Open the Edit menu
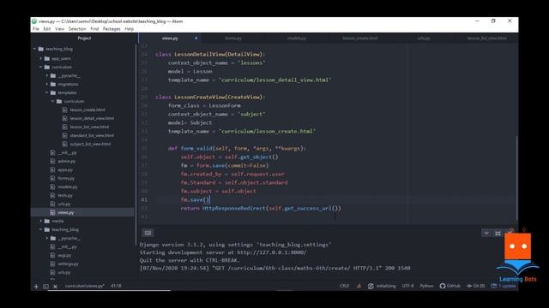Viewport: 549px width, 308px height. point(47,29)
